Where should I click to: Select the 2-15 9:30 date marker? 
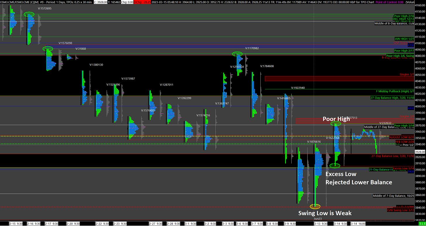click(16, 223)
